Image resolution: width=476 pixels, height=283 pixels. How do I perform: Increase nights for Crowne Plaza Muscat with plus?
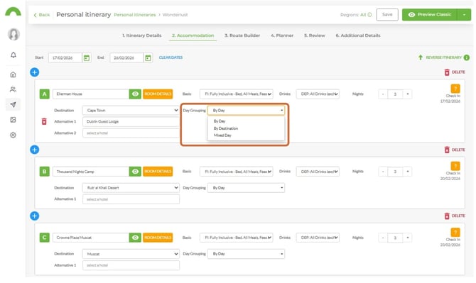pos(407,238)
